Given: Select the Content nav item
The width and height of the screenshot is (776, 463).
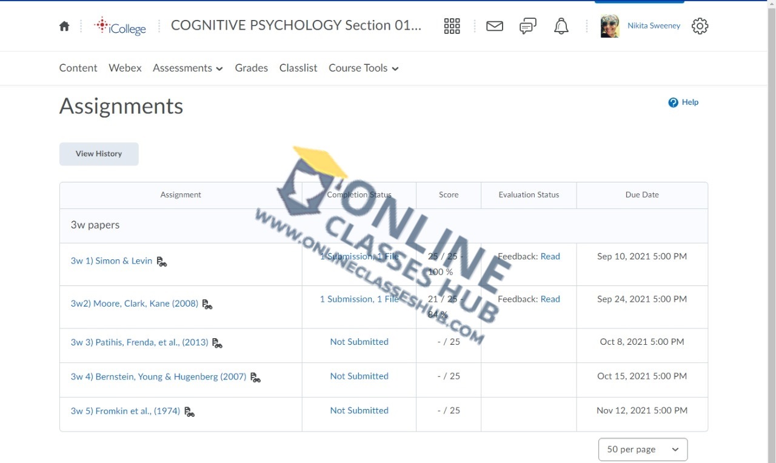Looking at the screenshot, I should point(78,68).
